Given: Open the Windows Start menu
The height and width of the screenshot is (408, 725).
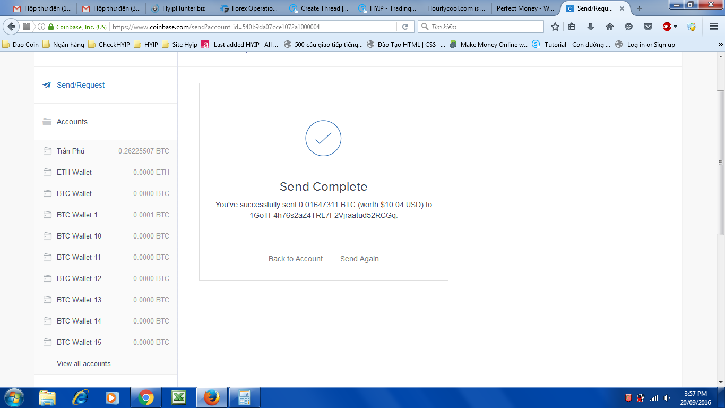Looking at the screenshot, I should coord(13,397).
